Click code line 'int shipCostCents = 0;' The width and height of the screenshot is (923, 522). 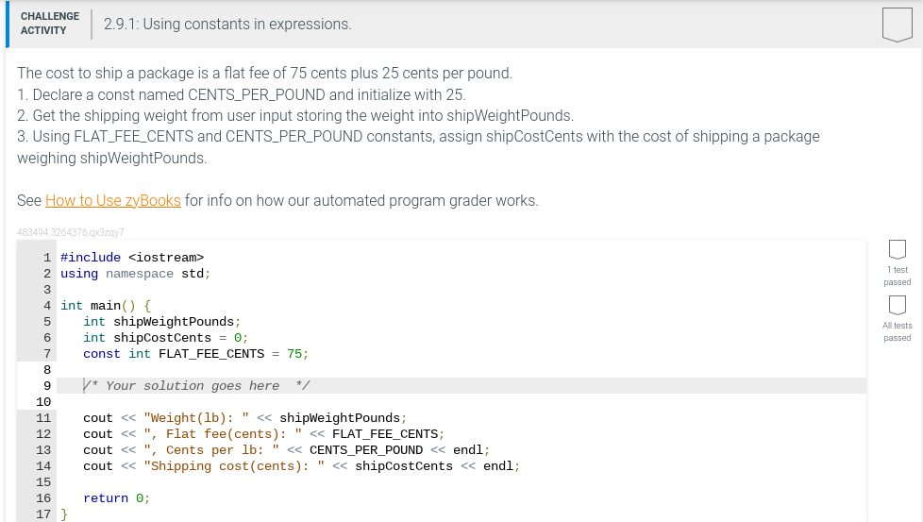(166, 337)
